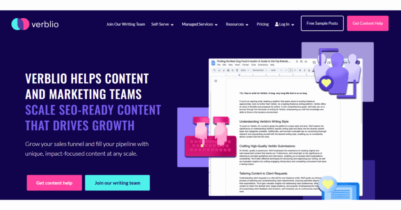Image resolution: width=401 pixels, height=210 pixels.
Task: Click the search magnifier in the Docs toolbar
Action: [x=215, y=70]
